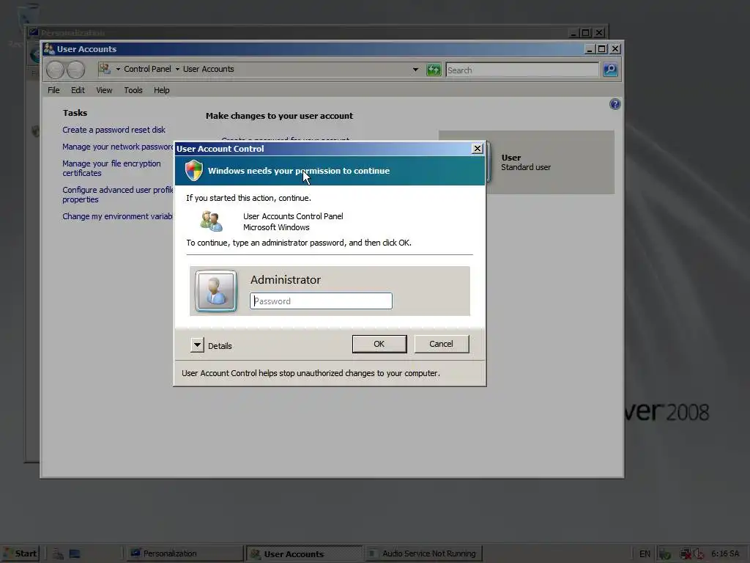750x563 pixels.
Task: Click the Server Manager quick launch icon
Action: [58, 554]
